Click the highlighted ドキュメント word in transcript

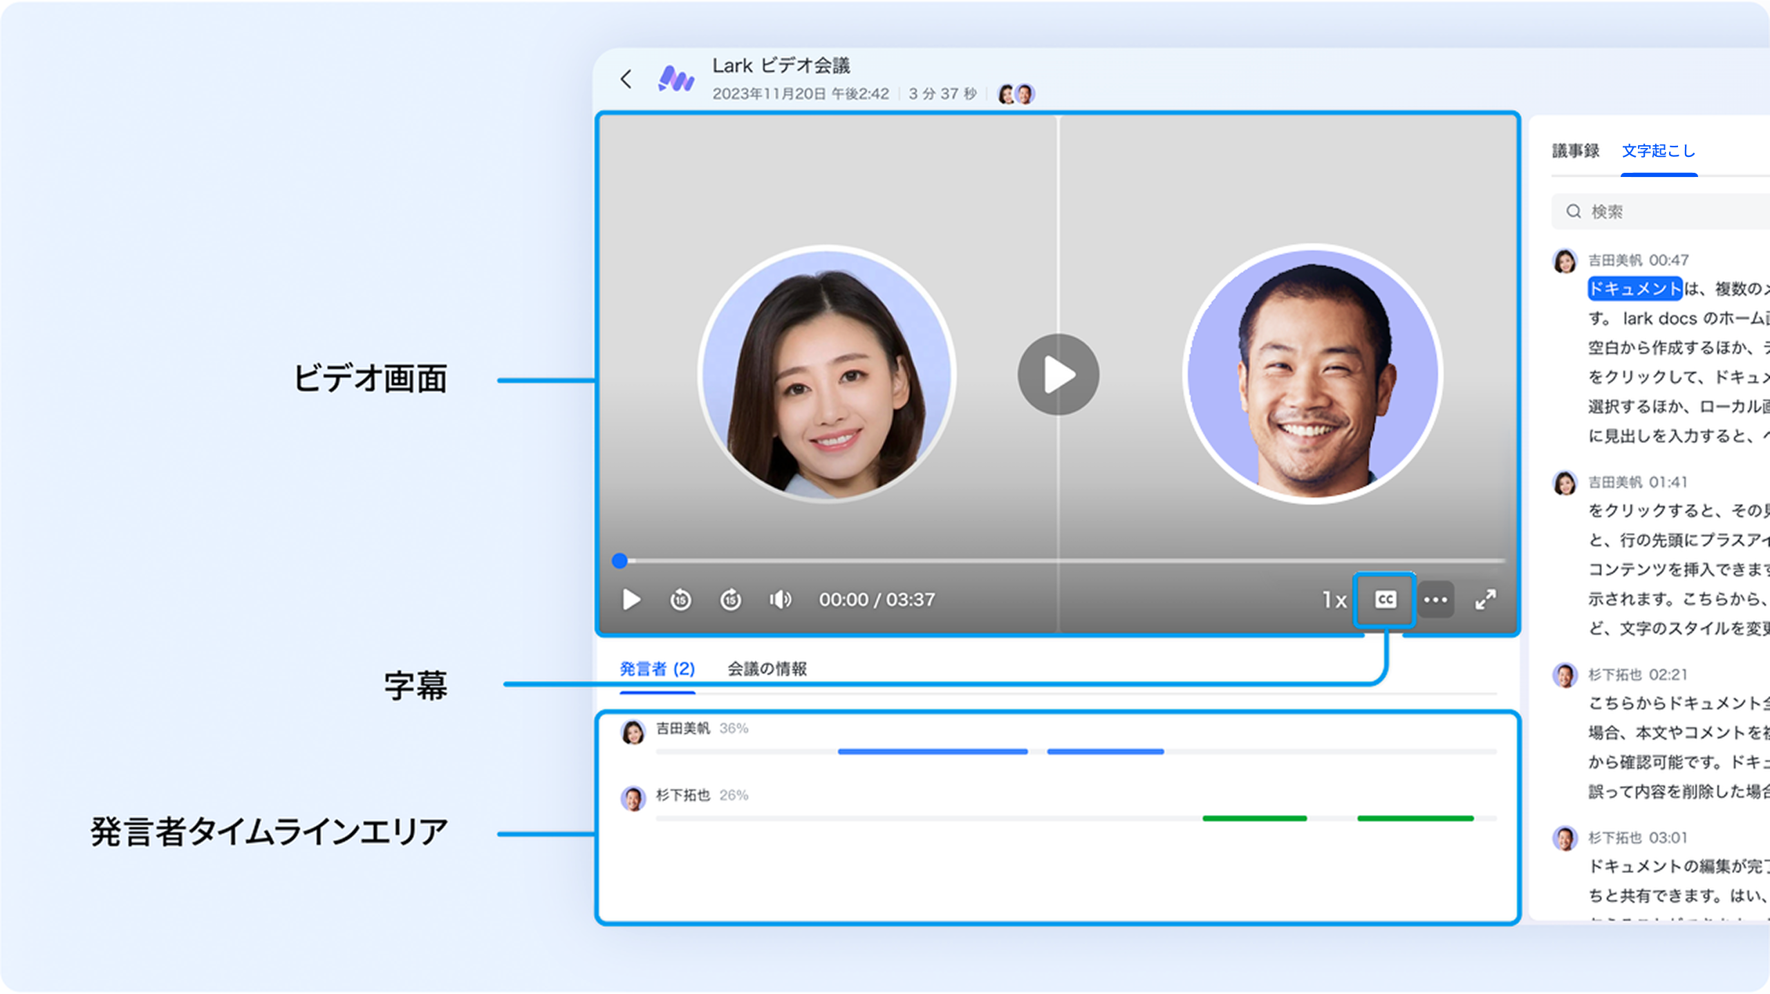(1634, 288)
